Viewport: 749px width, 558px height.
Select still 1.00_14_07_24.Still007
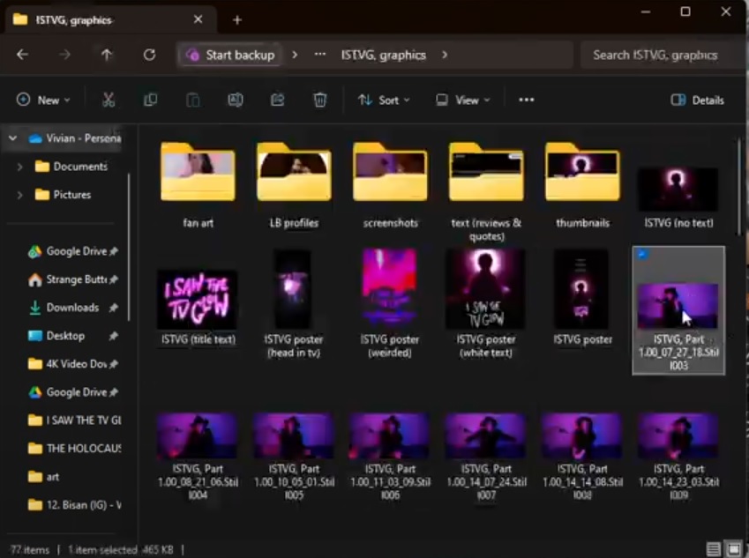[x=486, y=457]
